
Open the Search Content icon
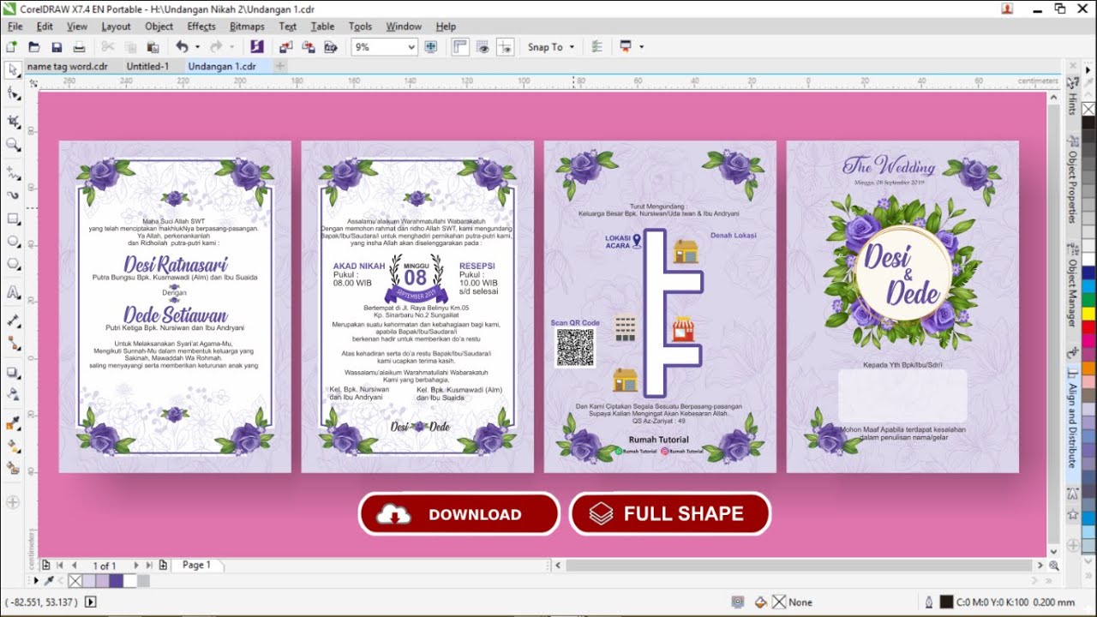point(256,47)
